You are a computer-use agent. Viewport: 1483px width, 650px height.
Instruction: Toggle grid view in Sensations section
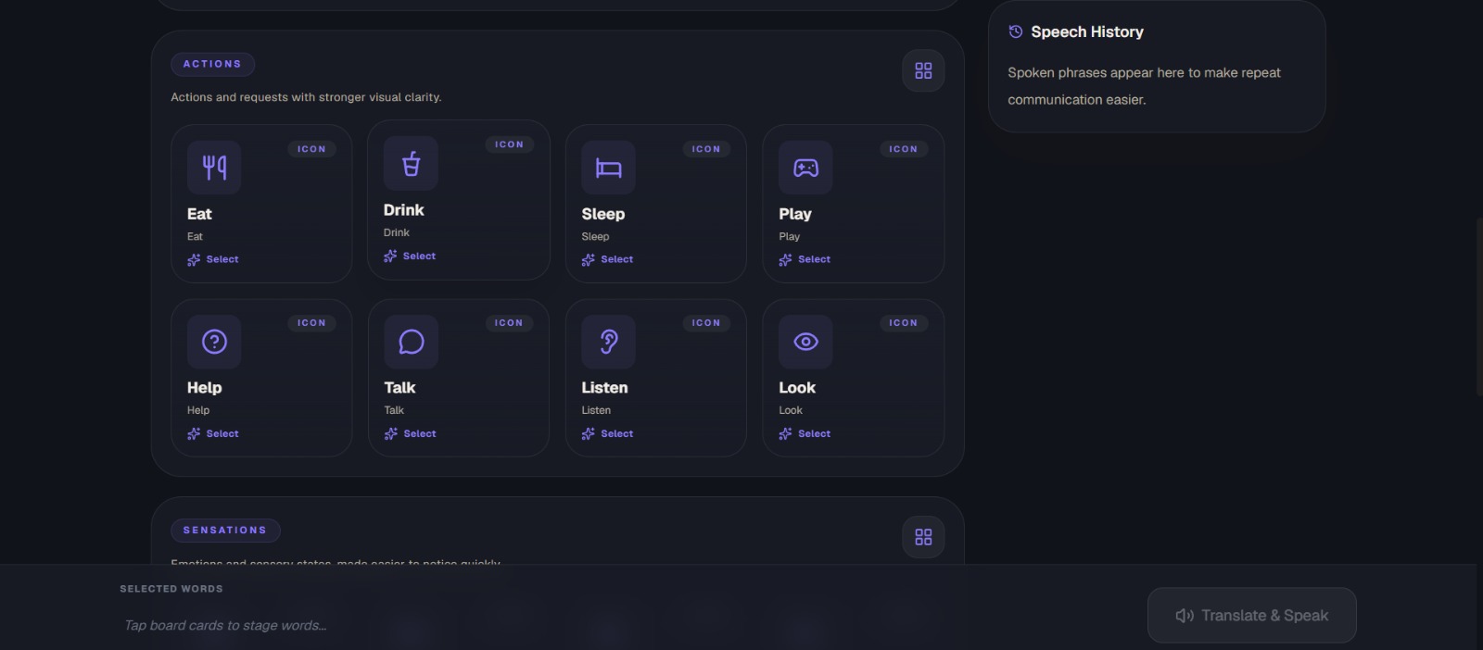923,537
